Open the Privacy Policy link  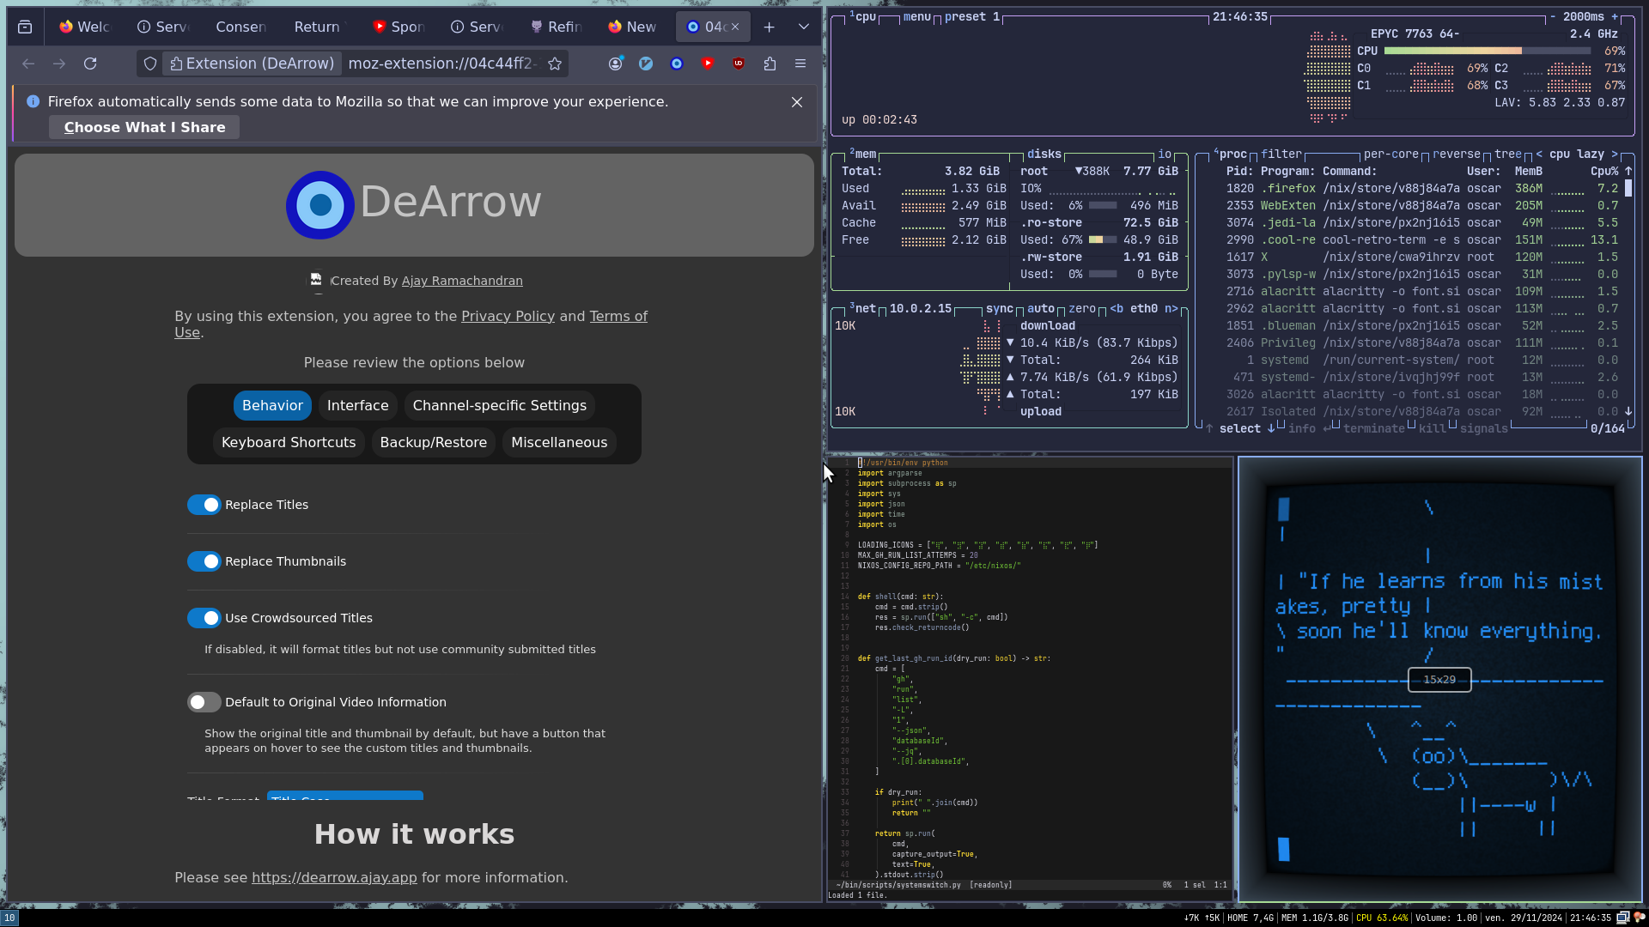[508, 316]
